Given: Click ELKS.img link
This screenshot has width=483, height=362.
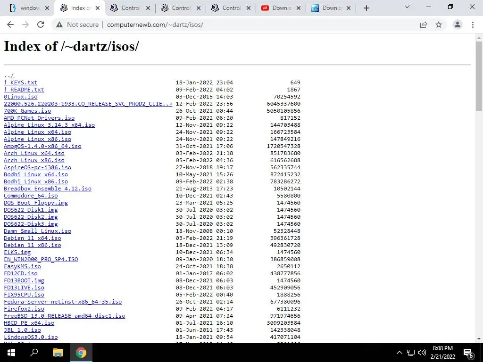Looking at the screenshot, I should [17, 253].
